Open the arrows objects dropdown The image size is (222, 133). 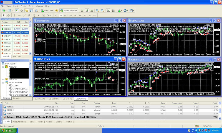pos(49,15)
